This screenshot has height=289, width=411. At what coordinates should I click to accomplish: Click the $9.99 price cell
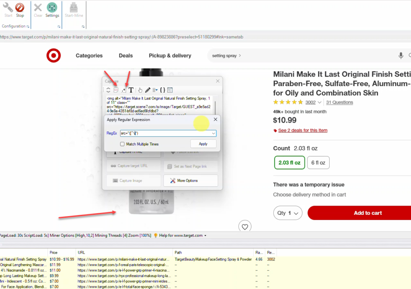click(54, 276)
